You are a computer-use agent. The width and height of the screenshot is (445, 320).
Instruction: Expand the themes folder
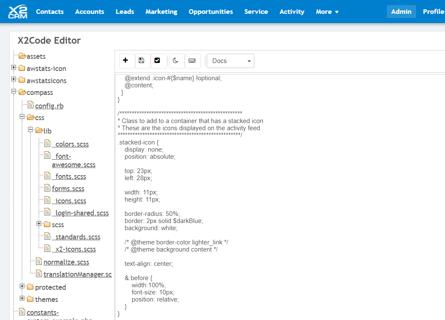click(x=22, y=298)
